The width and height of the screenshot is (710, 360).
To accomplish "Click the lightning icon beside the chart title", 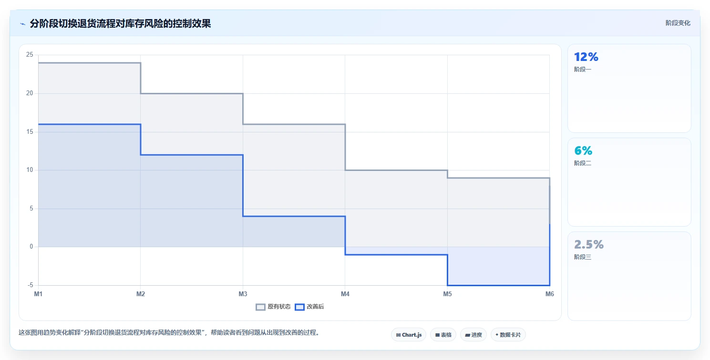I will [23, 24].
